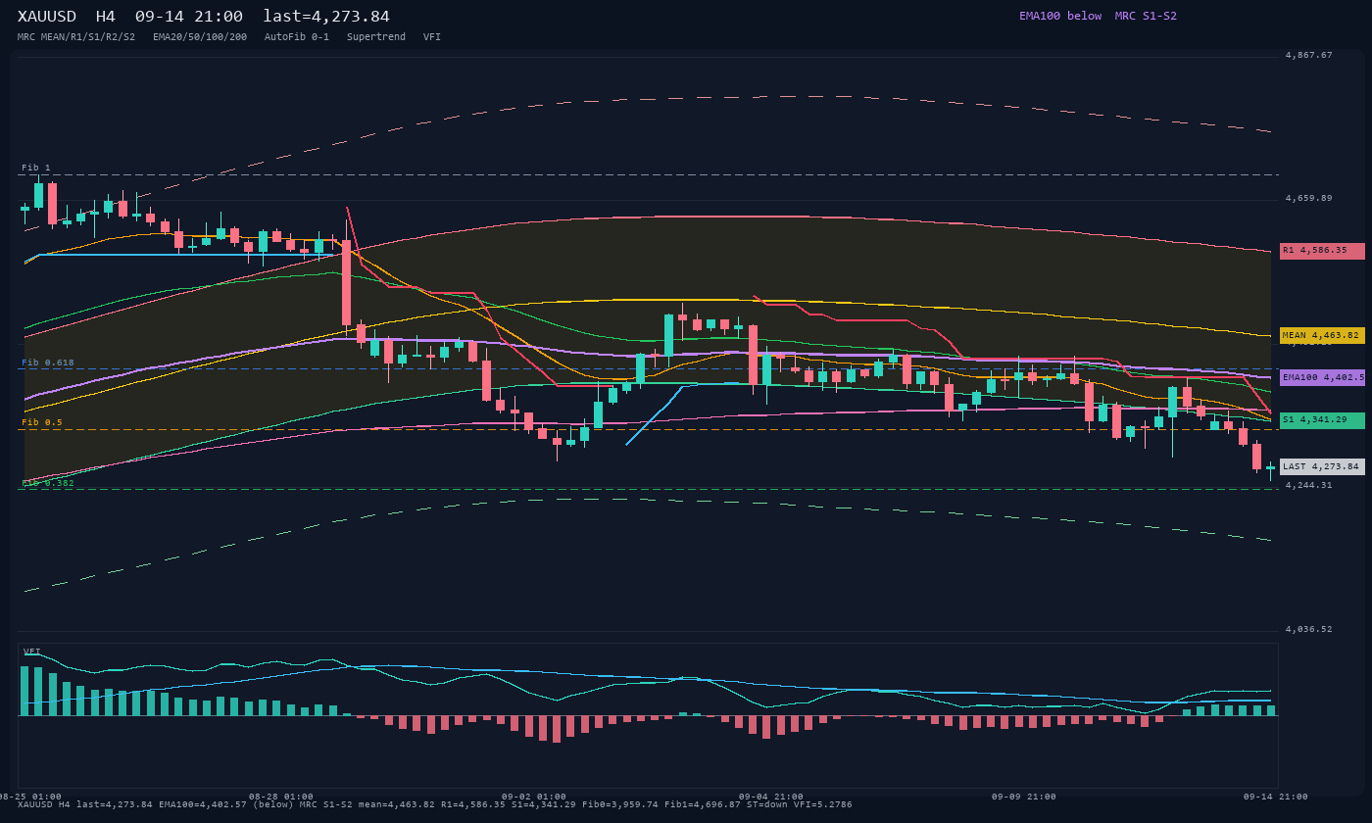Select the 'EMA20/50/100/200' indicator legend

coord(200,37)
